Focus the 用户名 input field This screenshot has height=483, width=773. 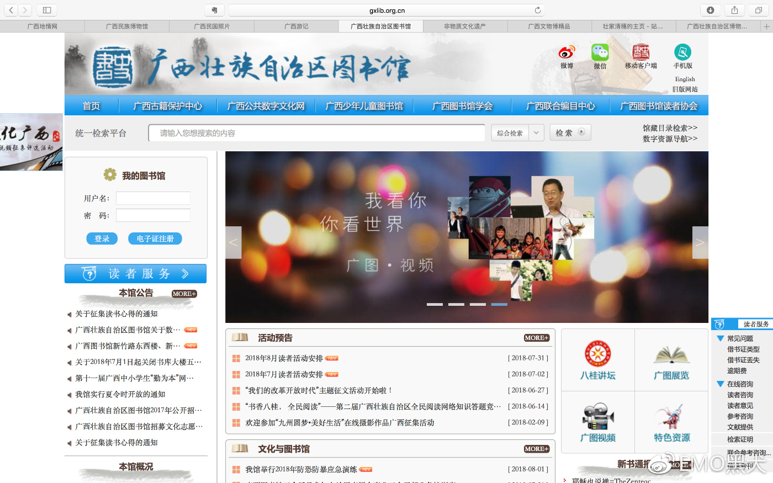tap(153, 198)
